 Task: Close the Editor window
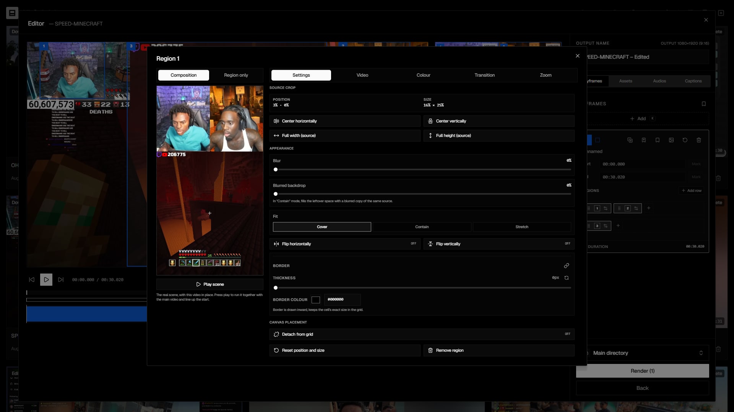coord(706,20)
